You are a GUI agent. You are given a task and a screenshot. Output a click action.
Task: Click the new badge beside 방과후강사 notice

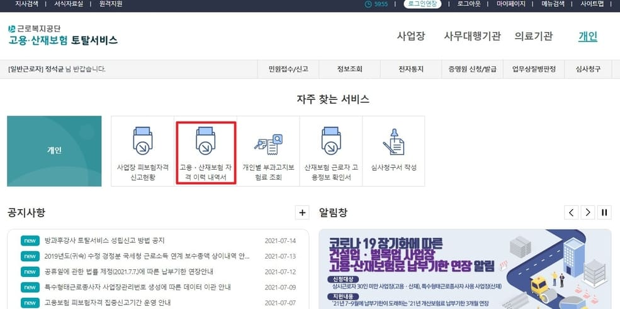point(30,241)
